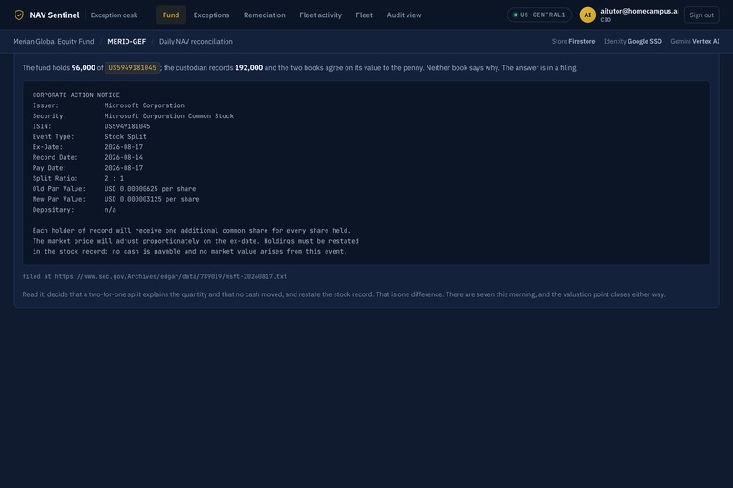This screenshot has height=488, width=733.
Task: Click the NAV Sentinel shield logo icon
Action: pyautogui.click(x=19, y=15)
